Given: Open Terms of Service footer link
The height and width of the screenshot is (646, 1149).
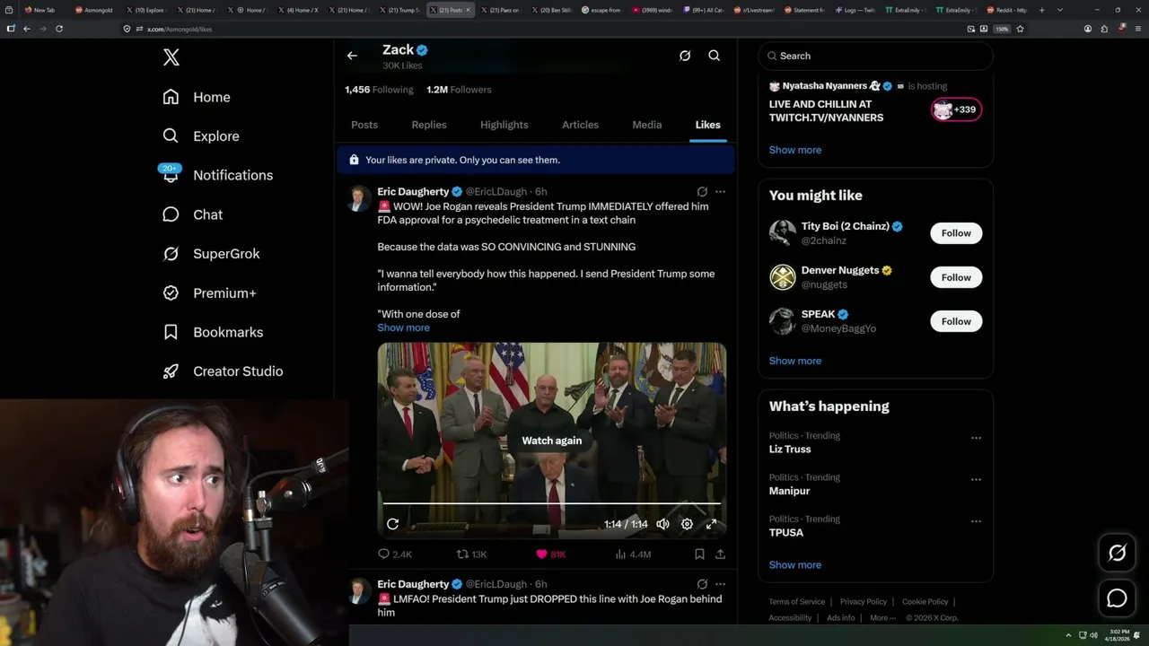Looking at the screenshot, I should click(x=796, y=602).
